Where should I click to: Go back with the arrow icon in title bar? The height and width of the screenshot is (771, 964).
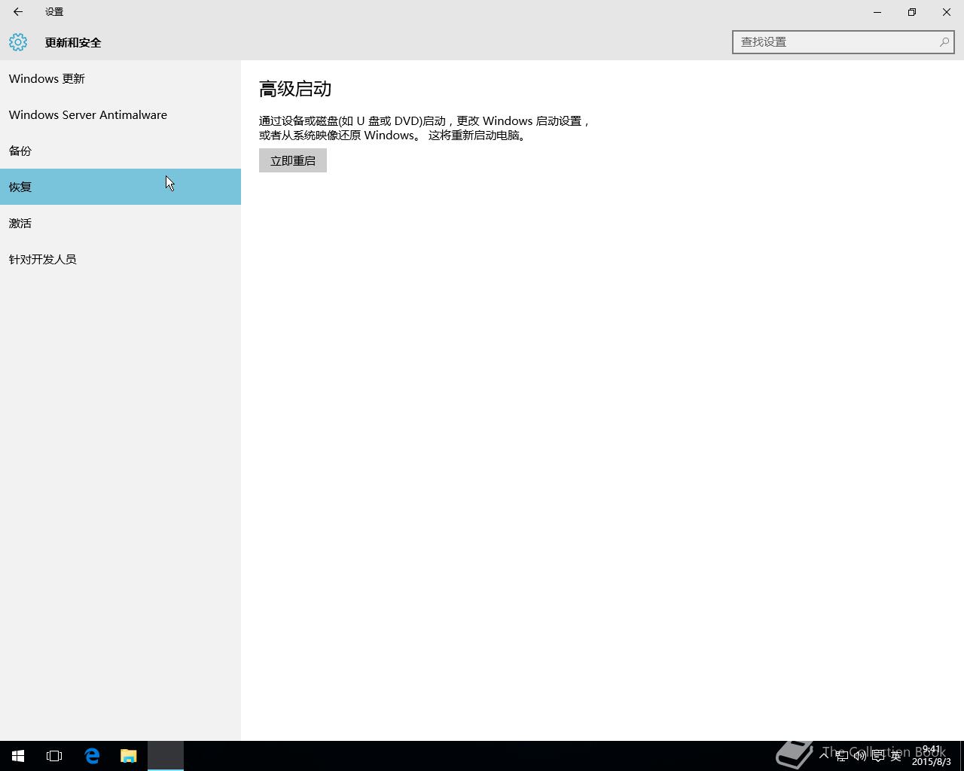click(x=18, y=11)
